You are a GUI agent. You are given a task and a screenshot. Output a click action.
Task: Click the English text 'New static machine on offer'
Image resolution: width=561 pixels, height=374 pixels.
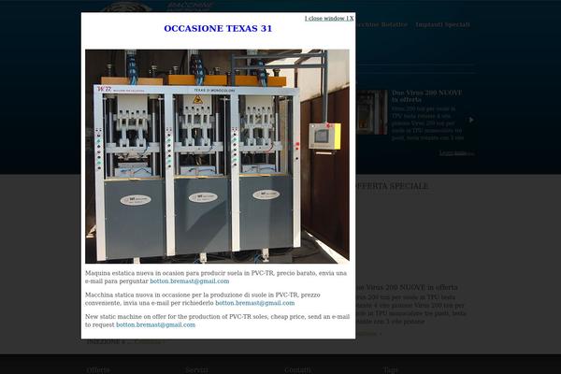point(217,321)
